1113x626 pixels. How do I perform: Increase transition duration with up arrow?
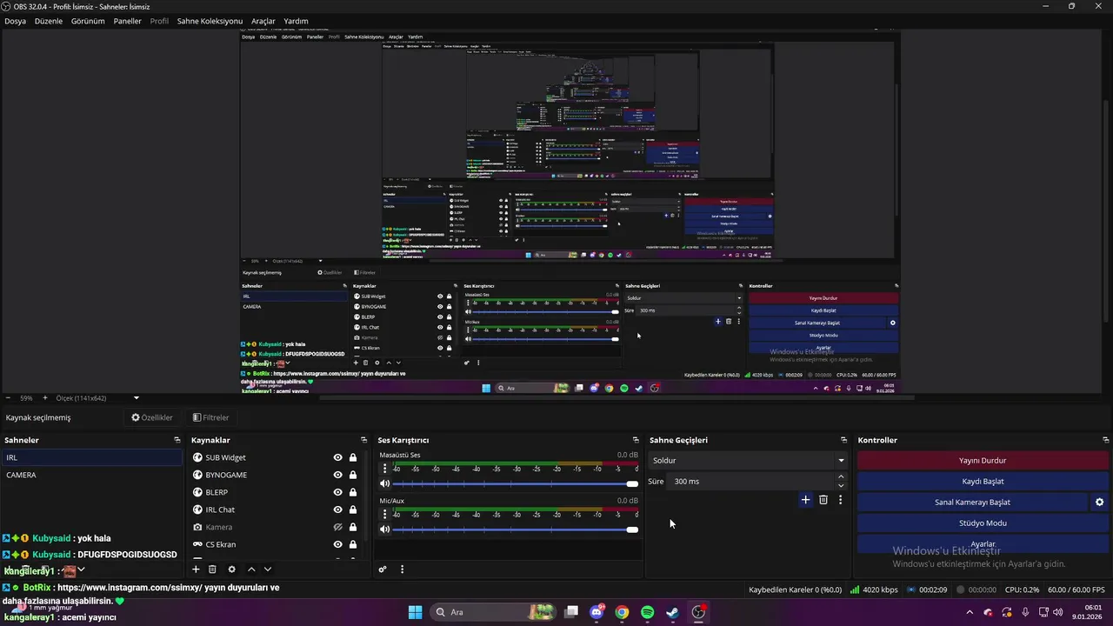pos(841,476)
